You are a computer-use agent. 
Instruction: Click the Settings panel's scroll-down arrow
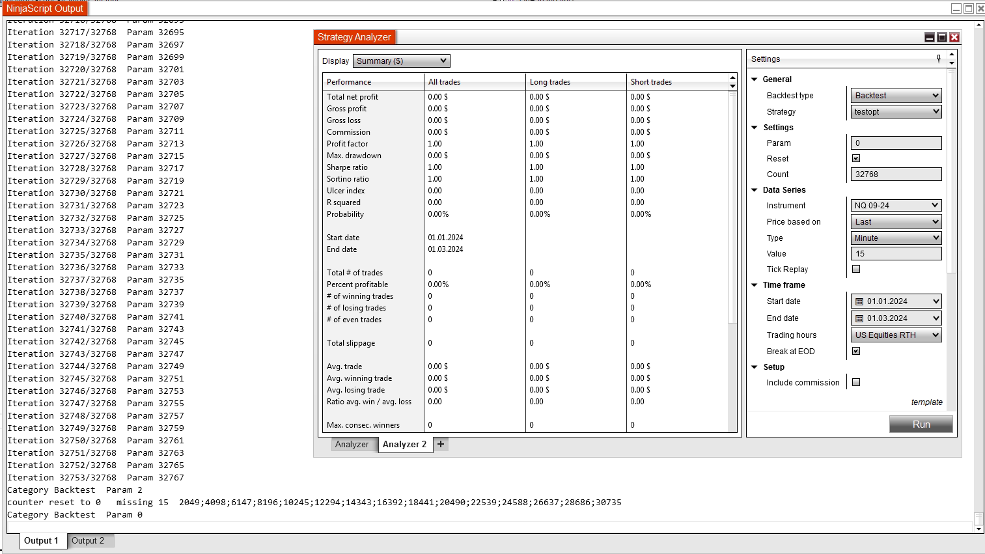(952, 63)
